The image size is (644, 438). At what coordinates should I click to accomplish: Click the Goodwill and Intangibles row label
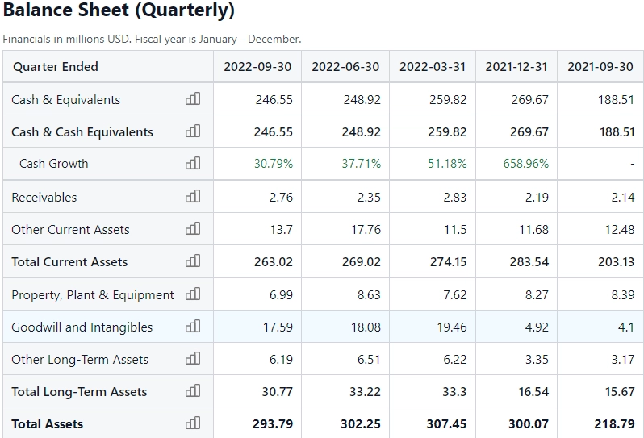pos(82,327)
